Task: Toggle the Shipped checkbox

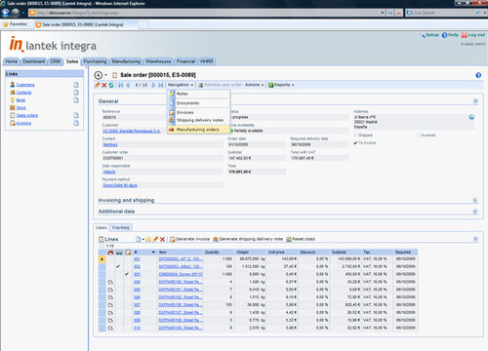Action: coord(355,136)
